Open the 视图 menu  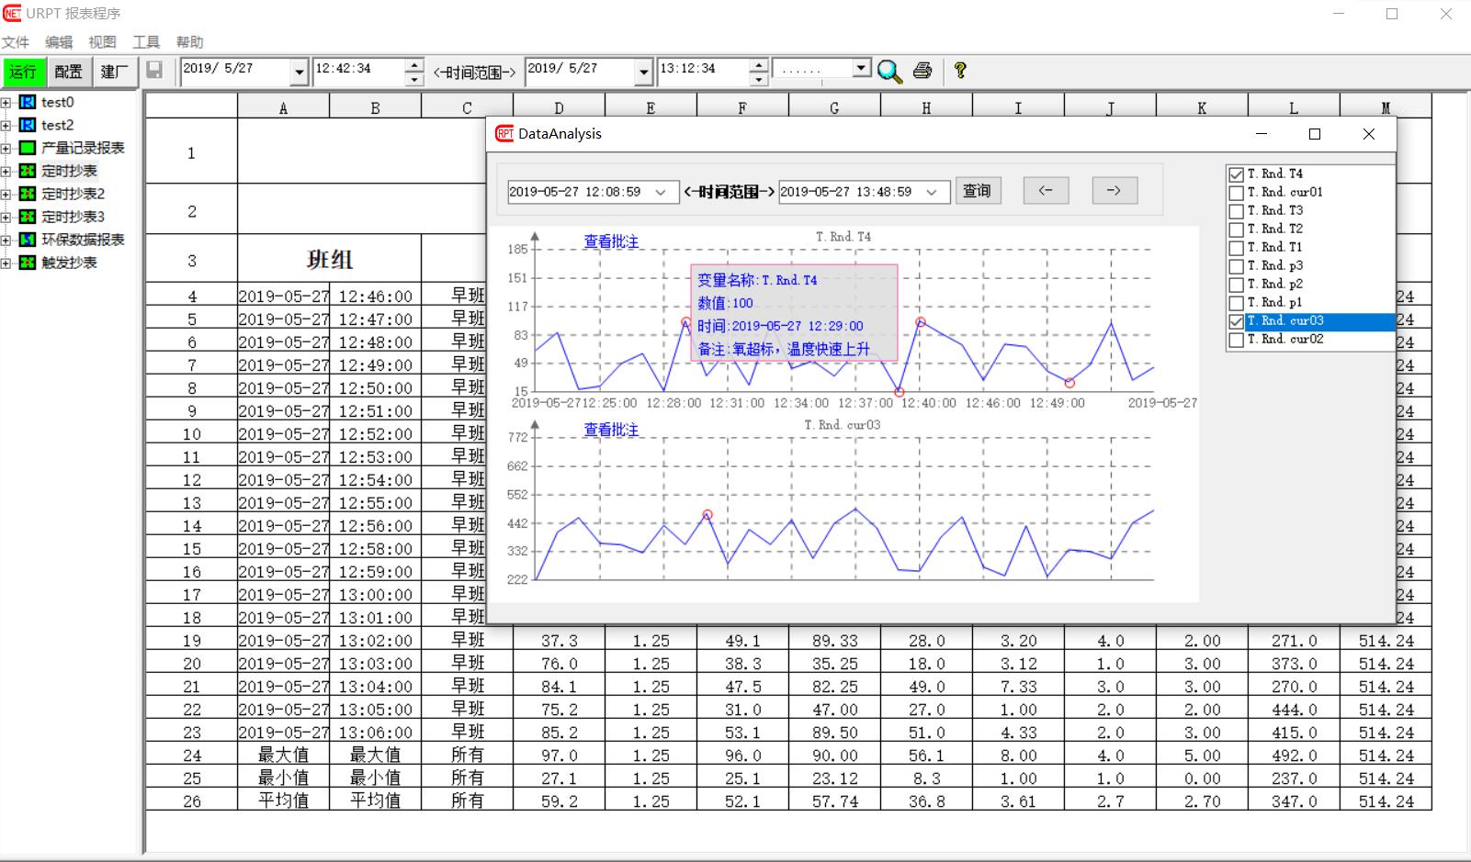[x=102, y=42]
